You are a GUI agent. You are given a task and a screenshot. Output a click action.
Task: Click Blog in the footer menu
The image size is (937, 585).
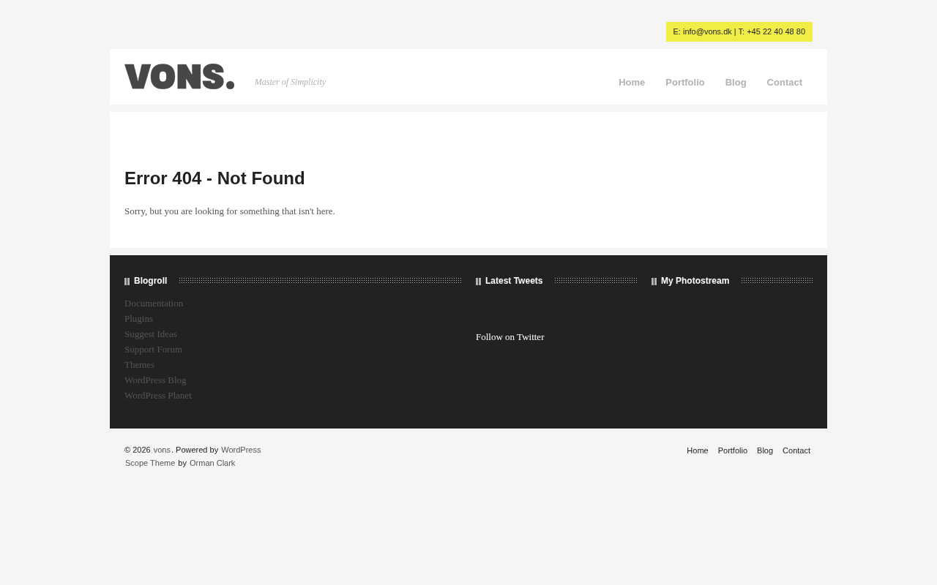(765, 450)
